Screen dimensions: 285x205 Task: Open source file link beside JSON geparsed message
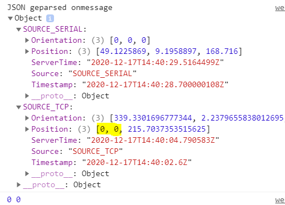(280, 8)
